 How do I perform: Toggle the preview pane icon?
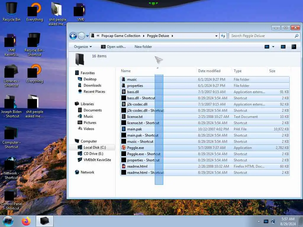tap(283, 47)
